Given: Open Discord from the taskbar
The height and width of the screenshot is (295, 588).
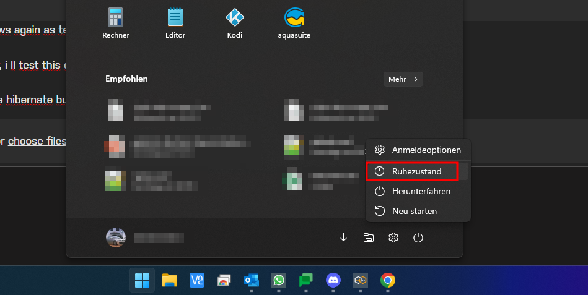Looking at the screenshot, I should [x=333, y=280].
